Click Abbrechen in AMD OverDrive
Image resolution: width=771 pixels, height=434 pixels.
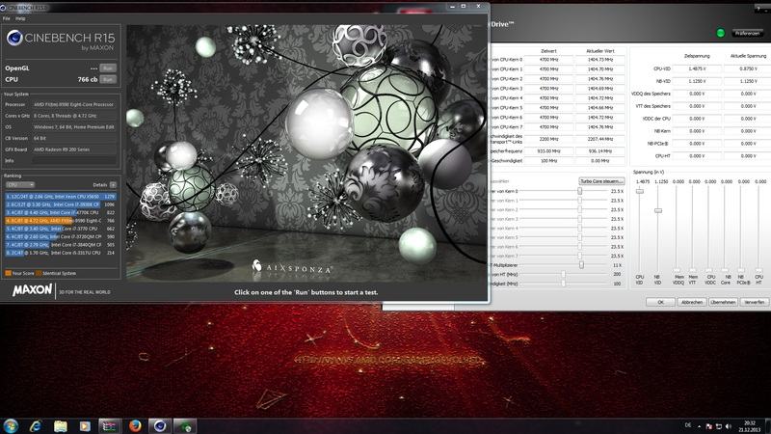click(692, 302)
